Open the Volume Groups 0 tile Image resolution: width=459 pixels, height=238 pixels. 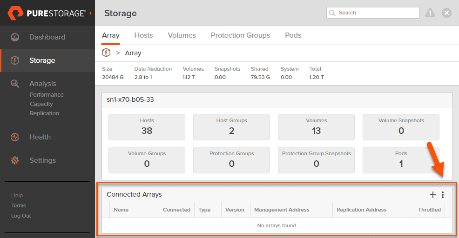[147, 160]
